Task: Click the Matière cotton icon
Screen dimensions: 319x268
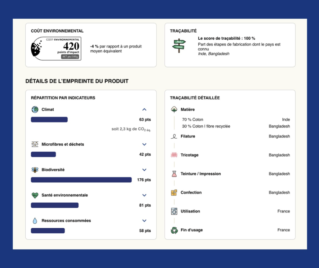Action: pyautogui.click(x=174, y=110)
